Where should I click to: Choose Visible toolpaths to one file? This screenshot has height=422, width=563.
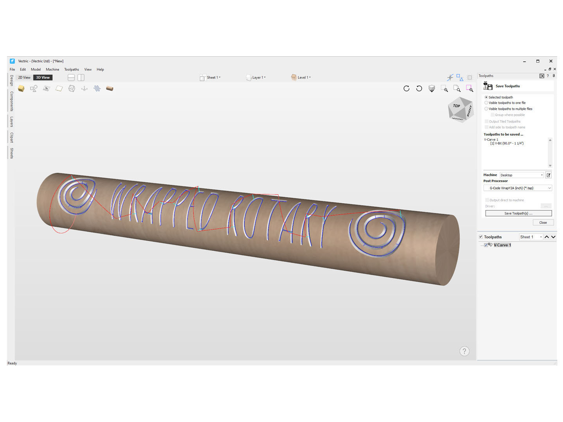[x=486, y=103]
